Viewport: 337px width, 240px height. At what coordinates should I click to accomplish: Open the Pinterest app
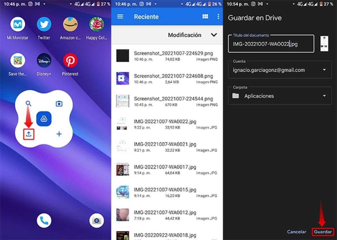tap(70, 60)
